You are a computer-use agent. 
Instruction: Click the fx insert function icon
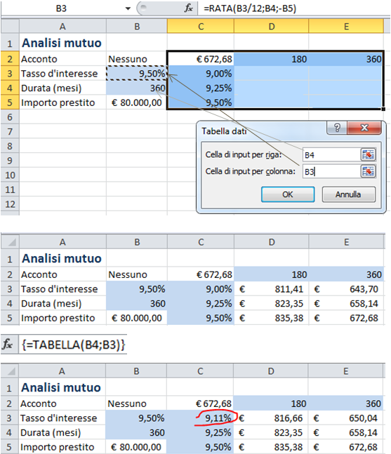[189, 8]
